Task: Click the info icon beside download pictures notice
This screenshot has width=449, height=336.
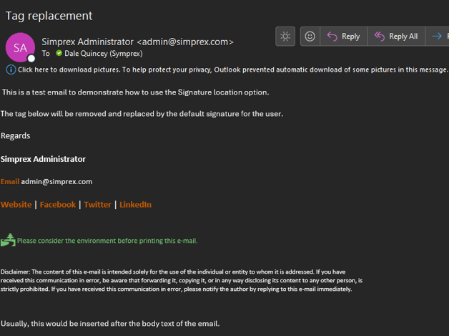Action: point(11,69)
